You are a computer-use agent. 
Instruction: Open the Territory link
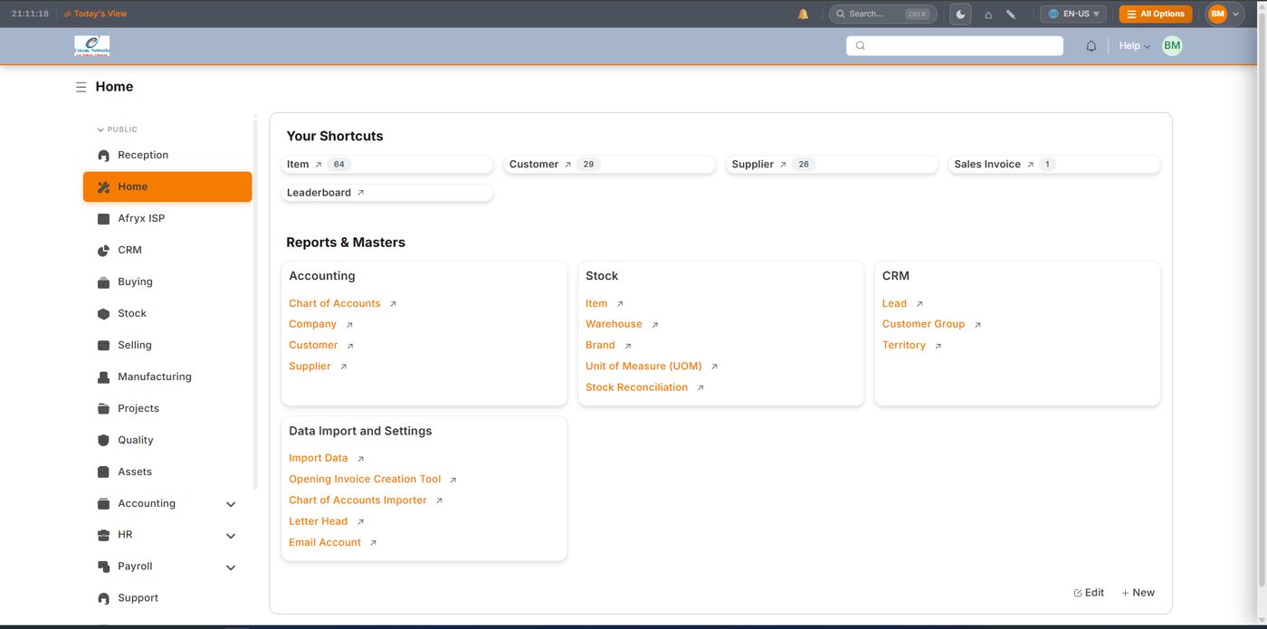[904, 345]
